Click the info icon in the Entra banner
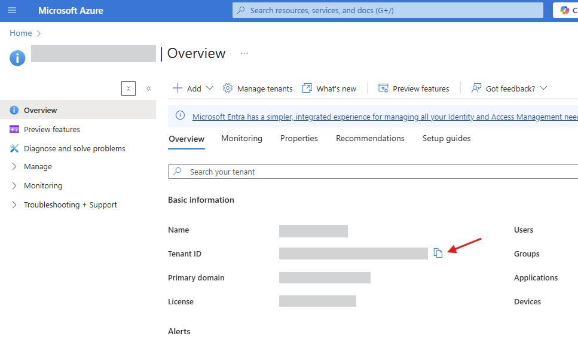578x342 pixels. tap(180, 115)
